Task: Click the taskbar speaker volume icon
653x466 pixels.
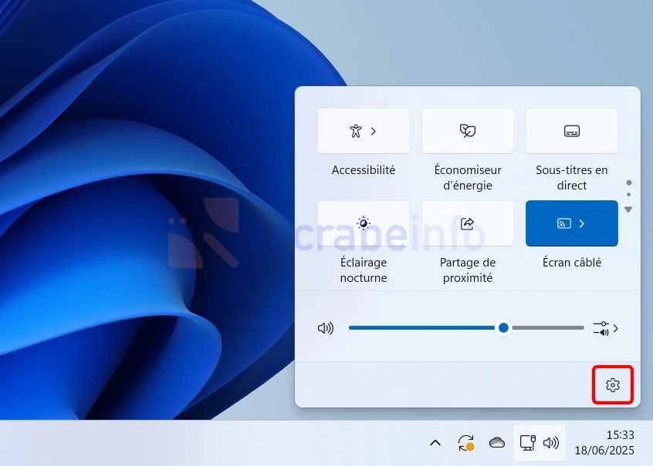Action: [x=551, y=443]
